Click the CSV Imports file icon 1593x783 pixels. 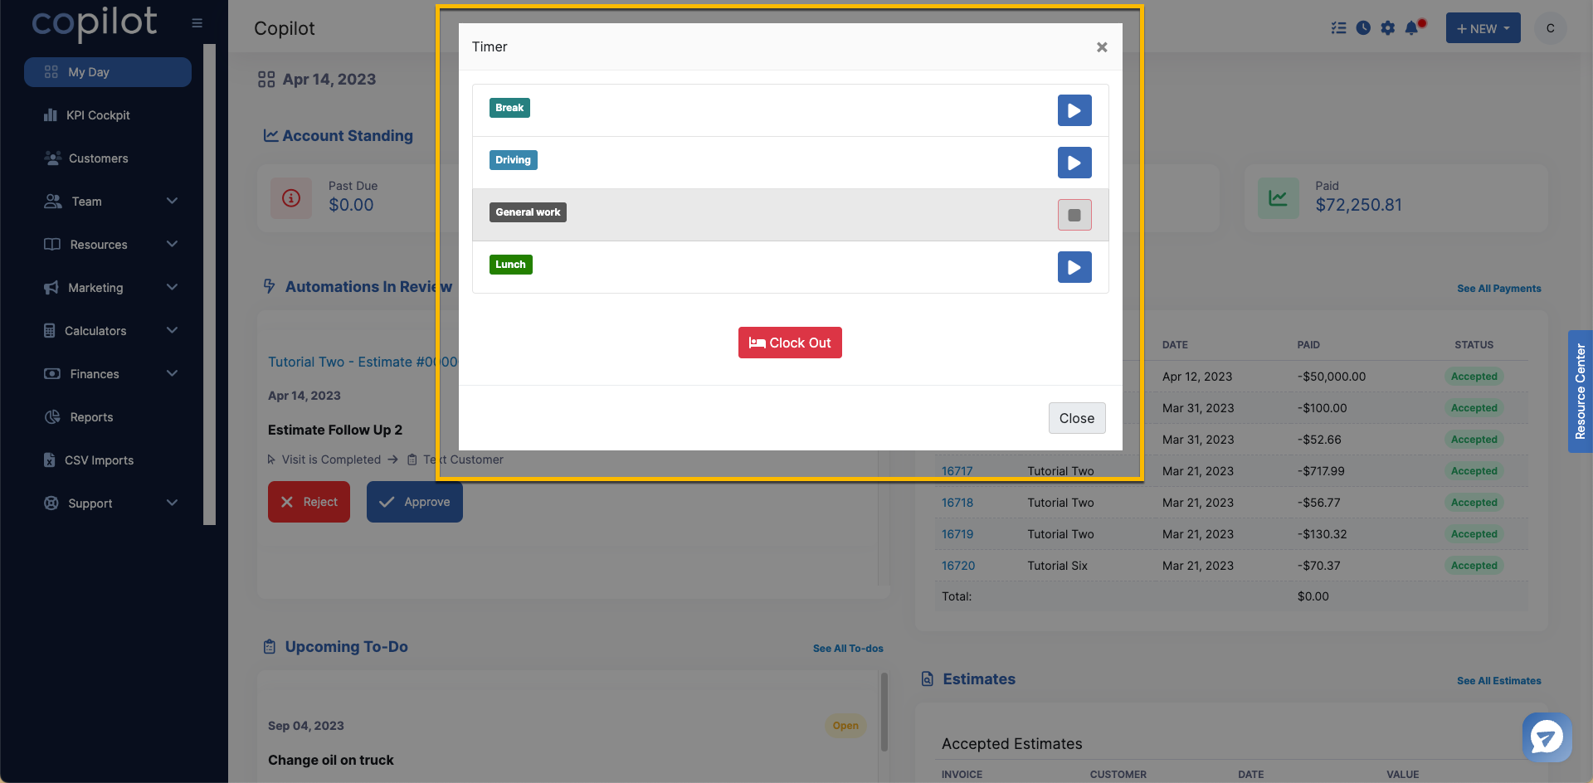tap(50, 460)
